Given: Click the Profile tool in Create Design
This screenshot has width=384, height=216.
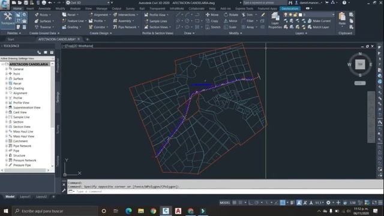Looking at the screenshot, I should click(x=97, y=21).
